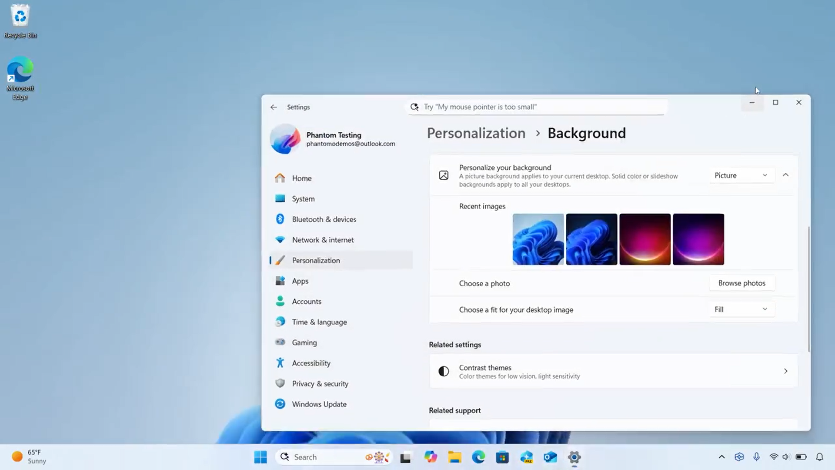Click Personalization in the breadcrumb

click(x=476, y=133)
